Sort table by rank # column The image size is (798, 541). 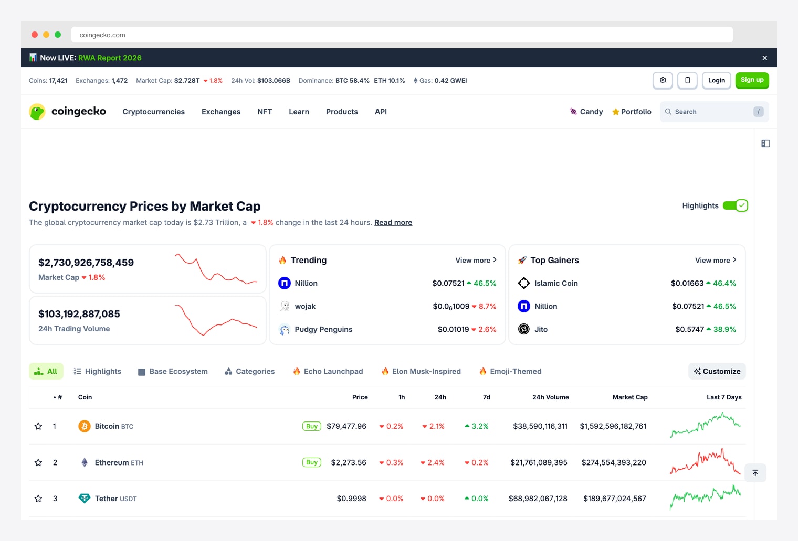click(x=58, y=397)
